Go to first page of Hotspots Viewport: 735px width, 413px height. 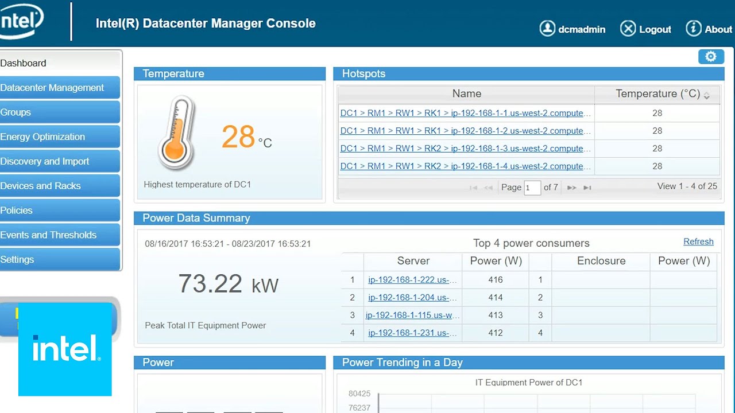point(474,188)
